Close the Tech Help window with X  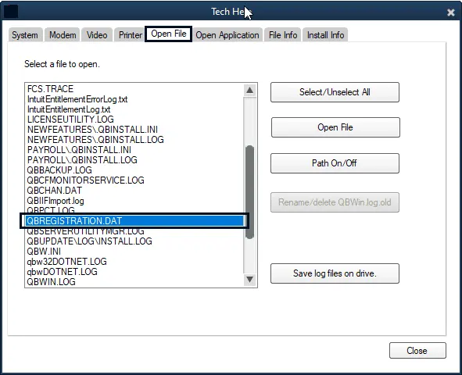coord(451,12)
